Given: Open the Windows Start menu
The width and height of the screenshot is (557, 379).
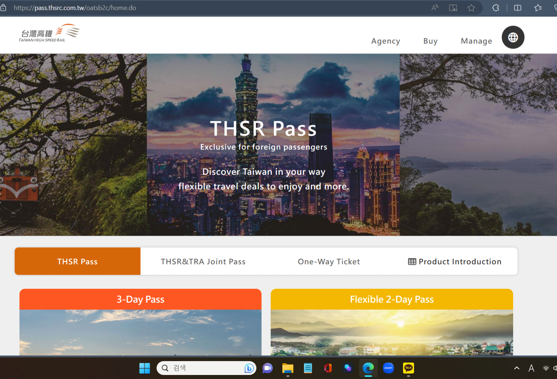Looking at the screenshot, I should [144, 368].
